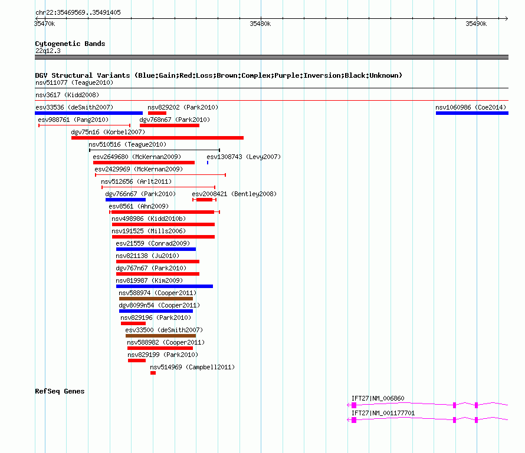
Task: Click the nsv511077 (Teague2010) label
Action: [74, 82]
